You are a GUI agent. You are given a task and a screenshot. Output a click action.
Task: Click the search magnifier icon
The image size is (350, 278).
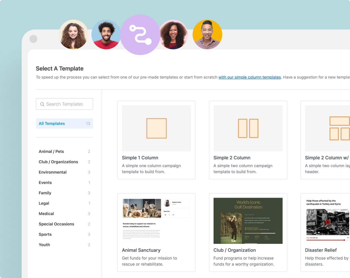point(42,104)
